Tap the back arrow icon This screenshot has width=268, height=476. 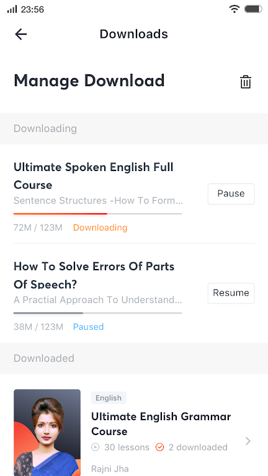tap(21, 34)
